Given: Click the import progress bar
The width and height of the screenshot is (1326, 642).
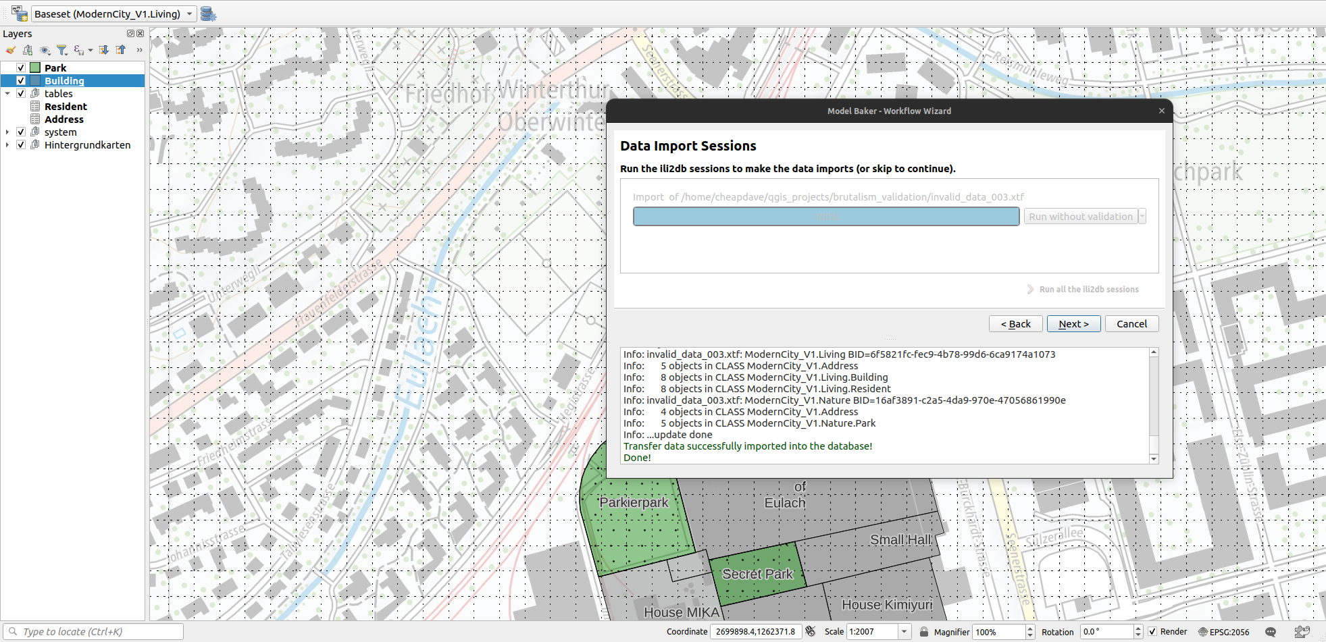Looking at the screenshot, I should tap(825, 217).
